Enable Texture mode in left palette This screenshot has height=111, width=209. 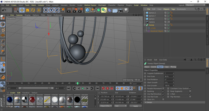(x=3, y=30)
